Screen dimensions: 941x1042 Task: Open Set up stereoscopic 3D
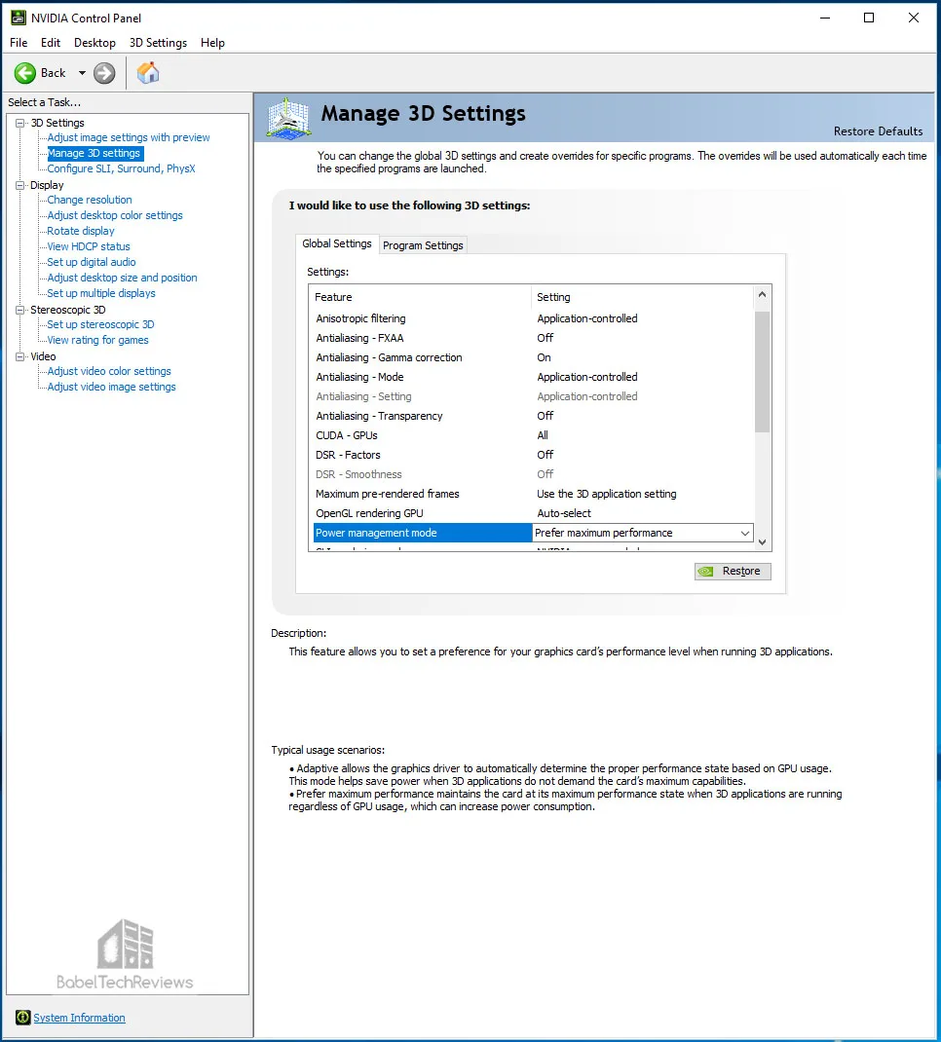point(100,324)
